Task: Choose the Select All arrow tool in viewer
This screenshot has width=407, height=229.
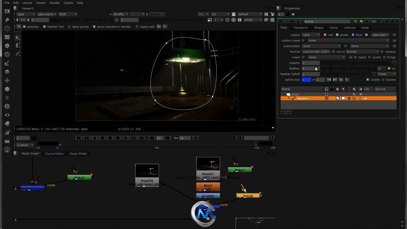Action: (18, 38)
